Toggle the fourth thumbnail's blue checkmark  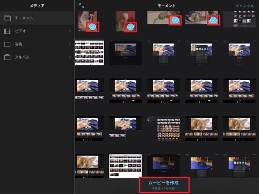[213, 20]
